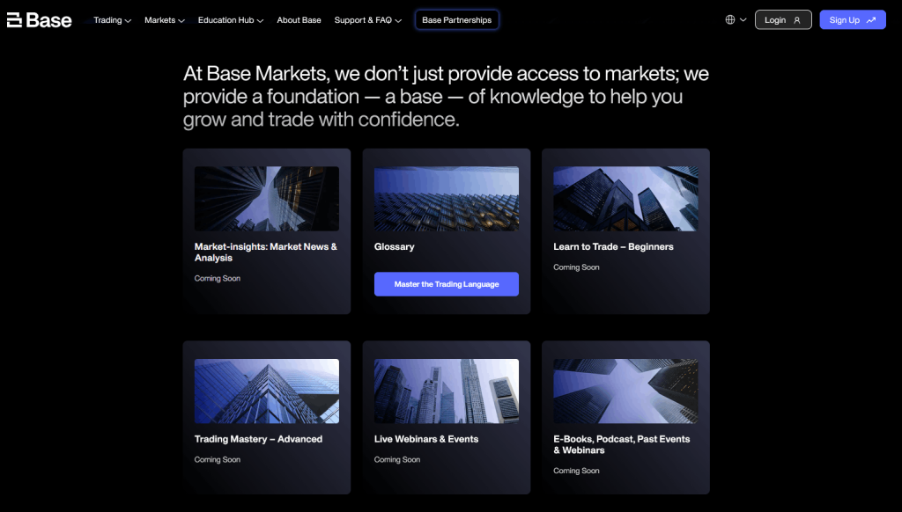Expand Support & FAQ menu

368,20
